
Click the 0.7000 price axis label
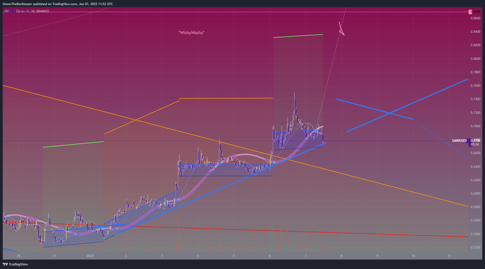click(x=475, y=126)
